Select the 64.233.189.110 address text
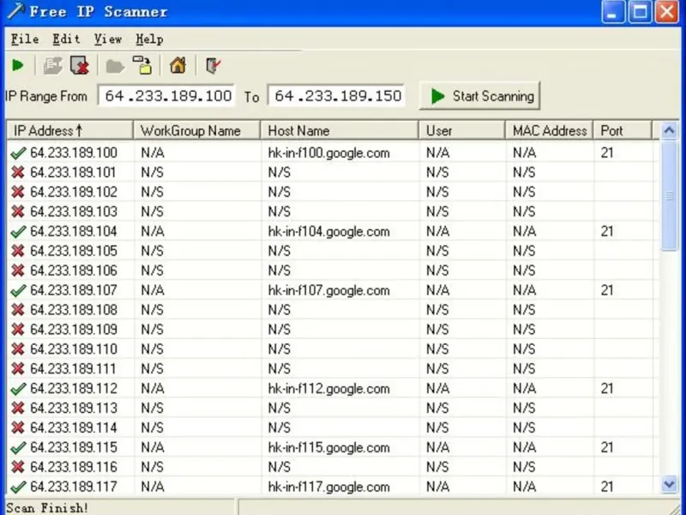The image size is (686, 515). (74, 349)
